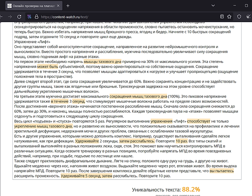Reload the content-watch.ru page
Image resolution: width=252 pixels, height=196 pixels.
coord(19,17)
